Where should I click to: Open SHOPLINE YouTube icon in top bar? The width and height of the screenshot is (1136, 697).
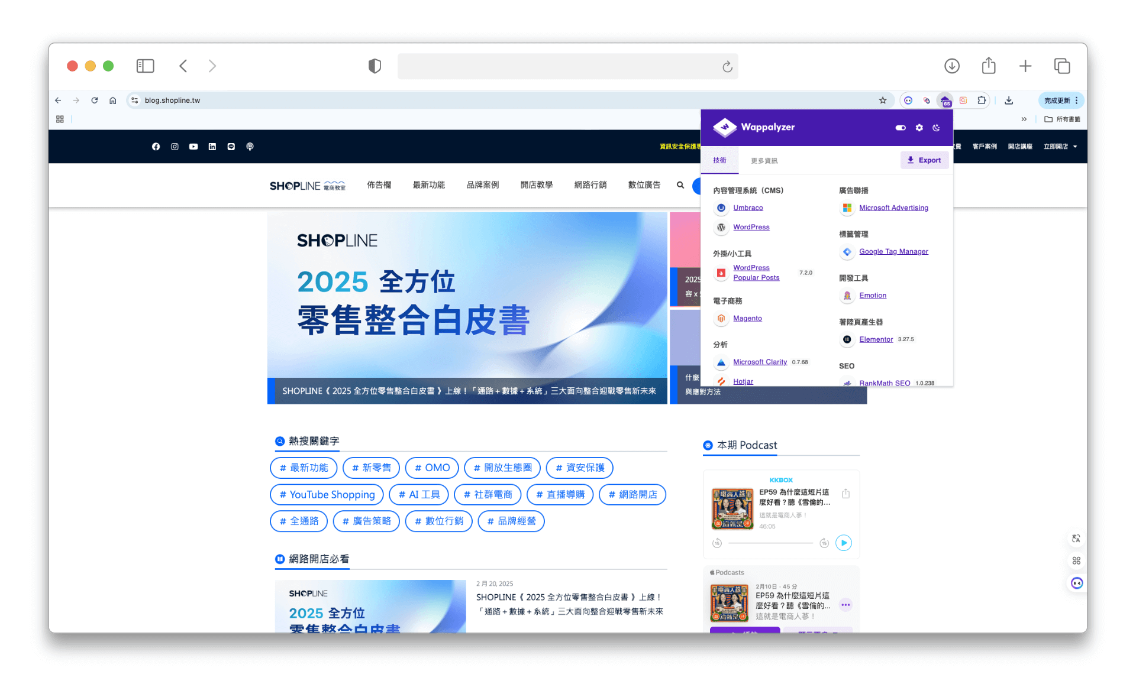[x=193, y=147]
